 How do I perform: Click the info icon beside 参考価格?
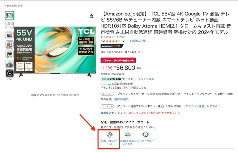coord(123,74)
